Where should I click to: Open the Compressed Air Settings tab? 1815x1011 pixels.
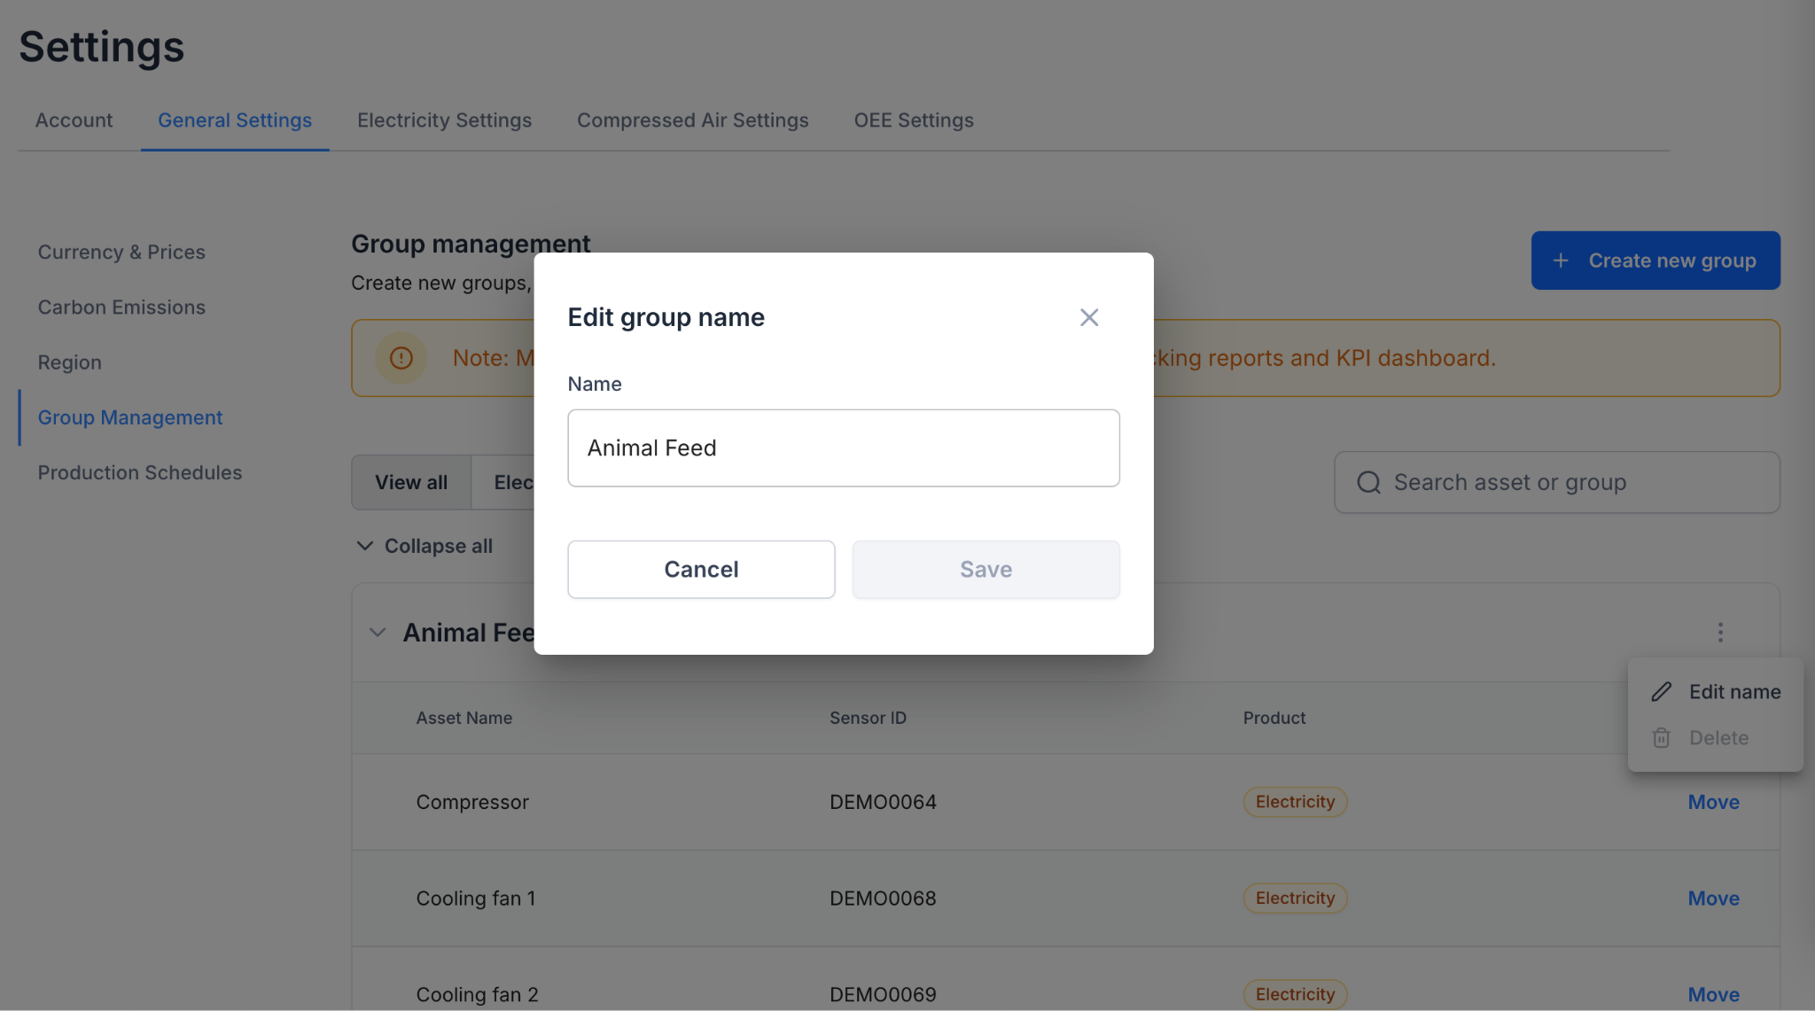click(692, 121)
